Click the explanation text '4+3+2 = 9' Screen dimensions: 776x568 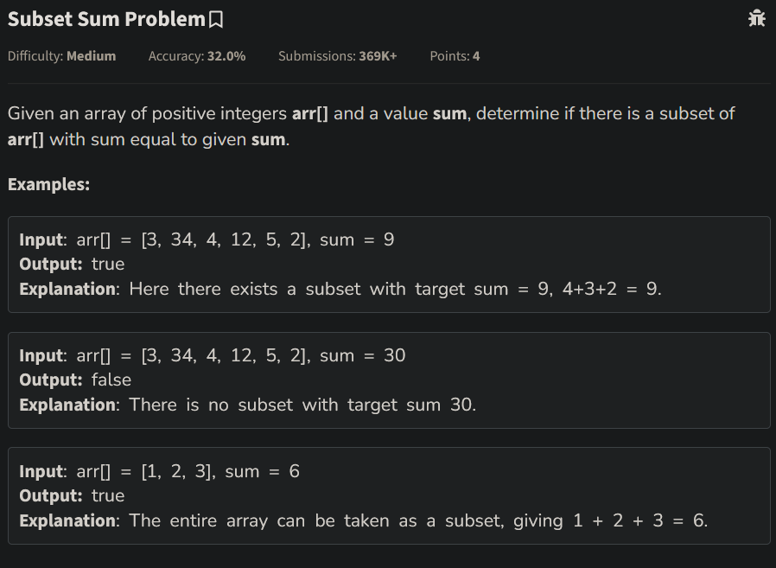[610, 289]
